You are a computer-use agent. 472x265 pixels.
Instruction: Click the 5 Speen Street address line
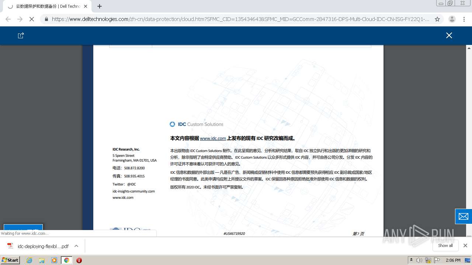tap(124, 156)
